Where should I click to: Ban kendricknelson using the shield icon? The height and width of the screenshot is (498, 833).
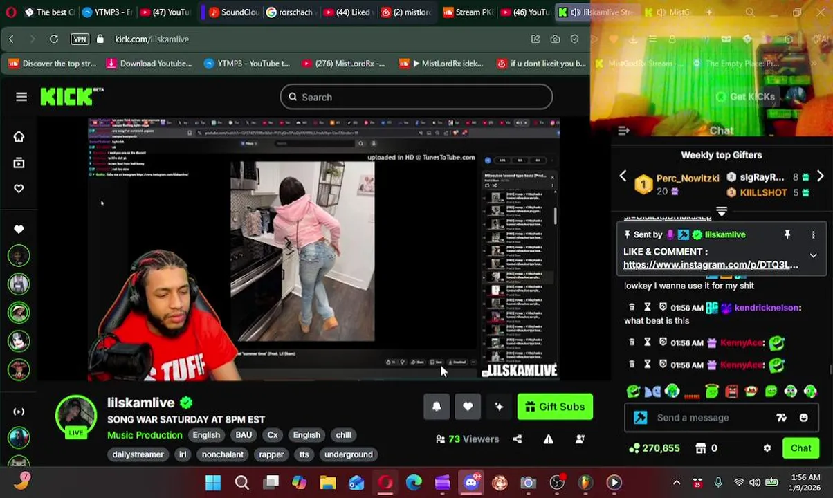[x=663, y=307]
